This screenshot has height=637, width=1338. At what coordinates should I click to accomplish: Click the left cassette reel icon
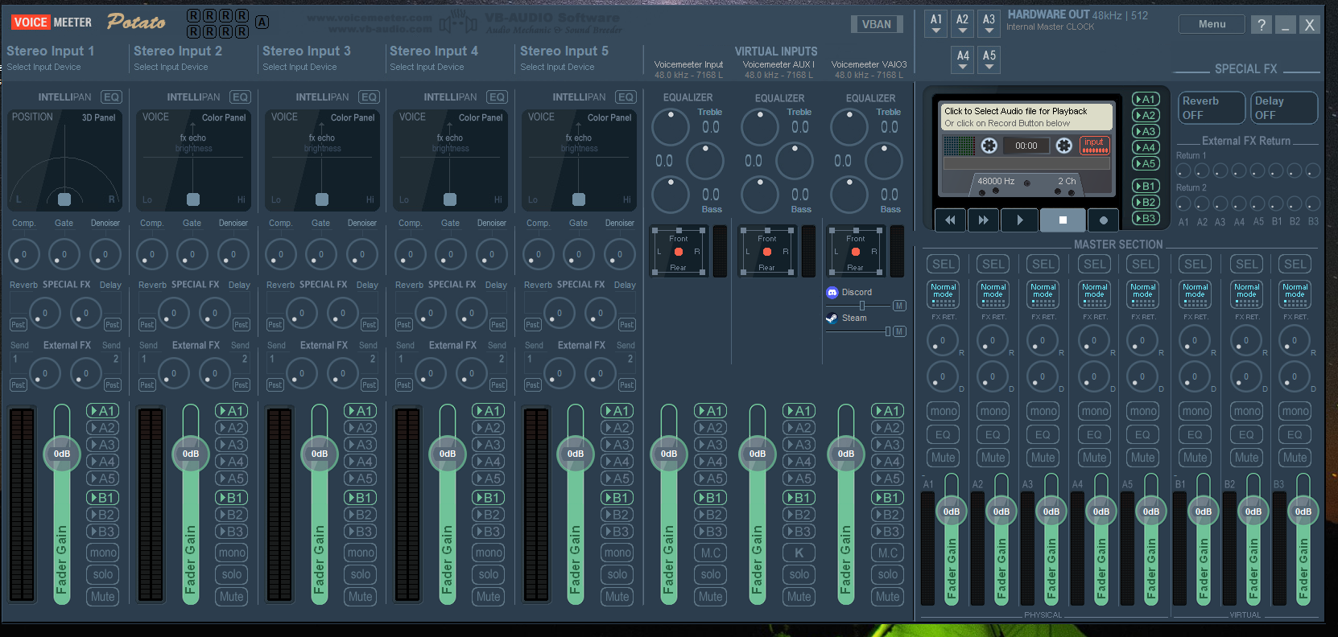(x=989, y=146)
